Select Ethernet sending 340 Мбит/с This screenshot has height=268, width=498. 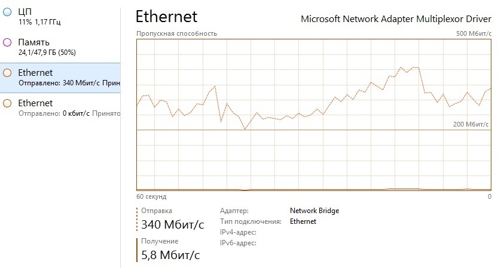click(60, 78)
